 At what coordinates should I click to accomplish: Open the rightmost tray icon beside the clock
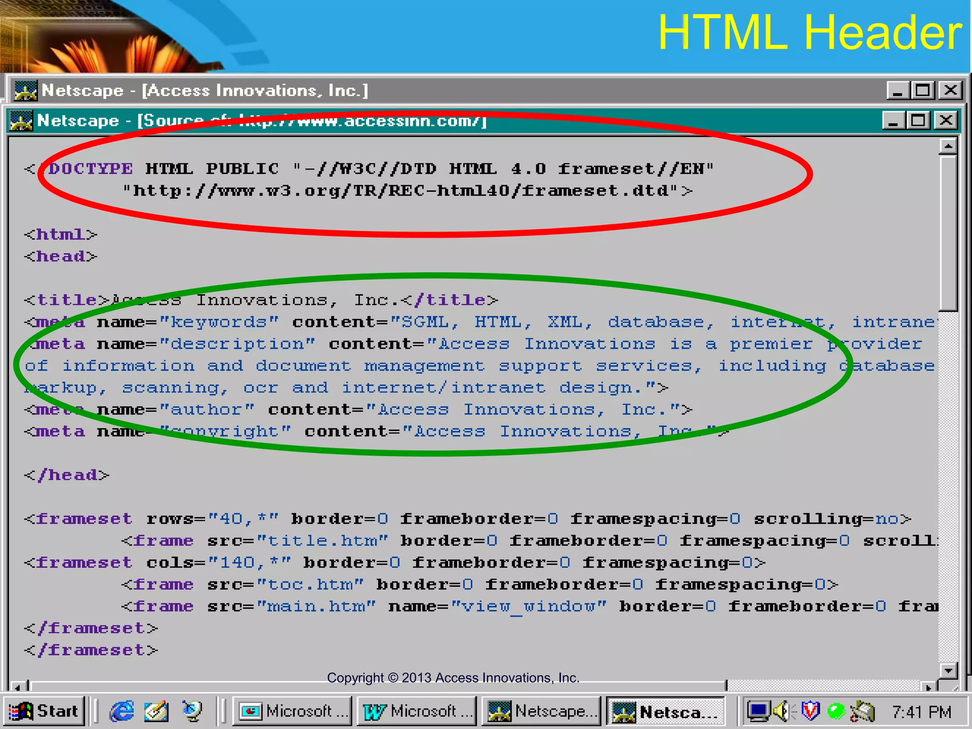click(x=862, y=711)
